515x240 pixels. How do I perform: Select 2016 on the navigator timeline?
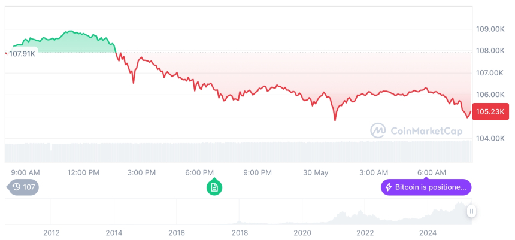click(177, 233)
